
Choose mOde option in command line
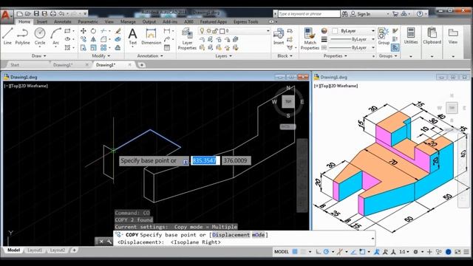[x=258, y=235]
